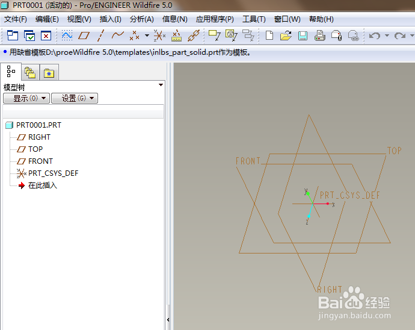Switch to the Model Tree navigator tab
This screenshot has width=415, height=330.
coord(11,72)
